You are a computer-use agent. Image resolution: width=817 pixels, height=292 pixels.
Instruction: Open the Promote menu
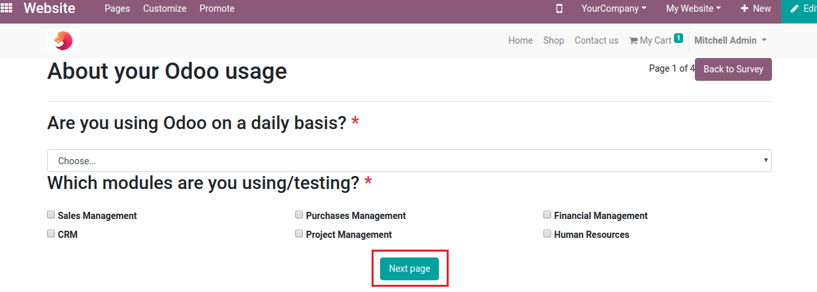click(x=217, y=8)
